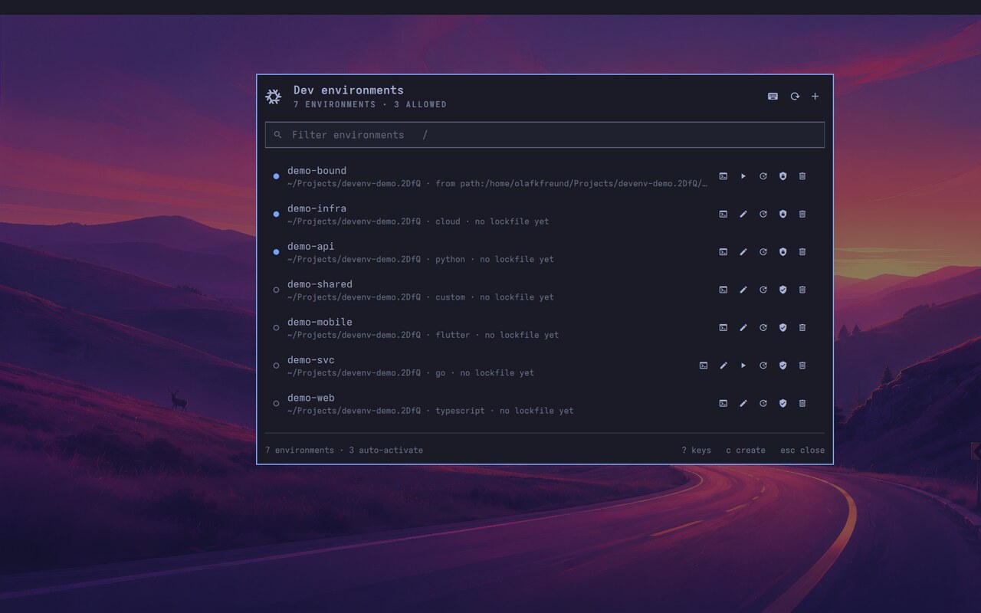Start the demo-svc environment with the play icon

743,366
